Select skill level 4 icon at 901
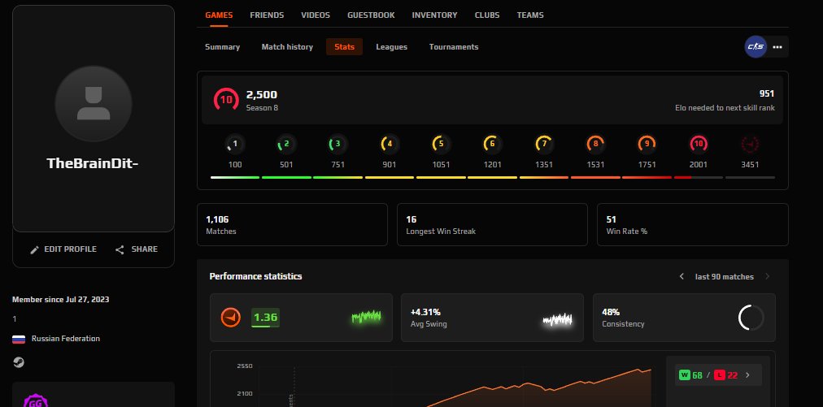 click(x=389, y=144)
